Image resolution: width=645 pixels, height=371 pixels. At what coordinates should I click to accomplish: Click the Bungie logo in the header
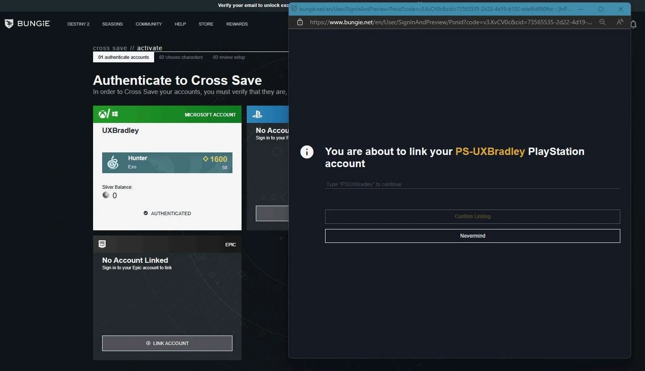[27, 24]
